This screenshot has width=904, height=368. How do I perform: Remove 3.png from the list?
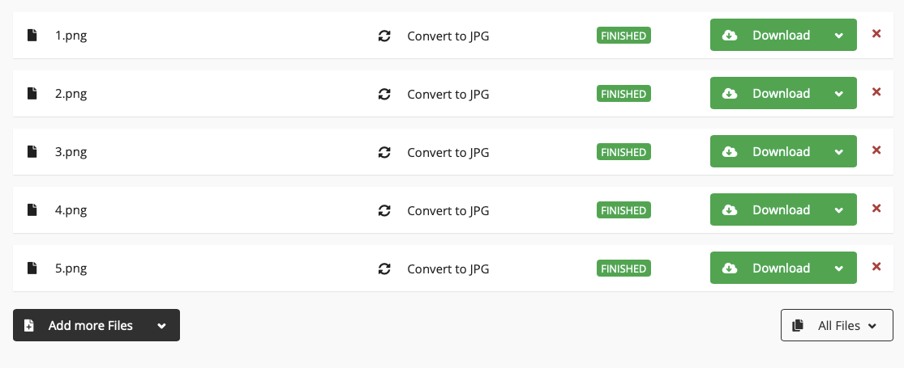click(876, 150)
